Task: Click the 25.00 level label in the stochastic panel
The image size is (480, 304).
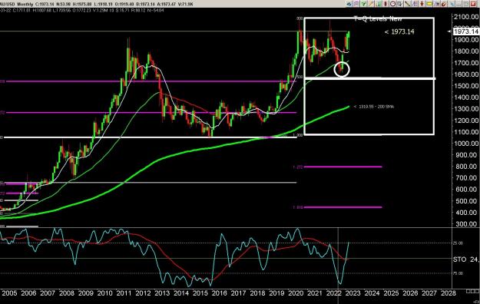Action: [458, 243]
